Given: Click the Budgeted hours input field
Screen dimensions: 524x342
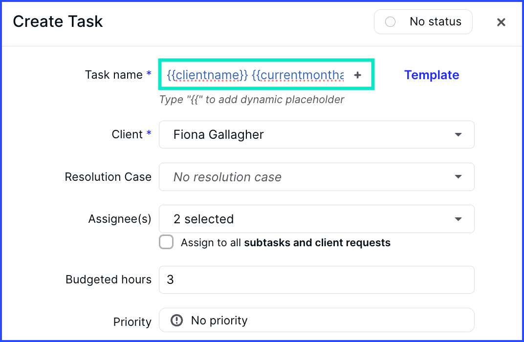Looking at the screenshot, I should click(x=316, y=279).
